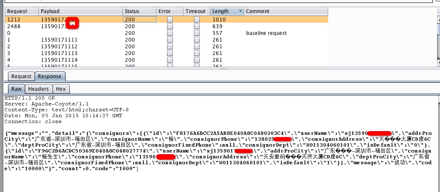Click the Date response header line

tap(63, 116)
